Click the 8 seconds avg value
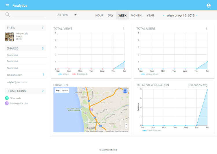217x154 pixels. 198,85
